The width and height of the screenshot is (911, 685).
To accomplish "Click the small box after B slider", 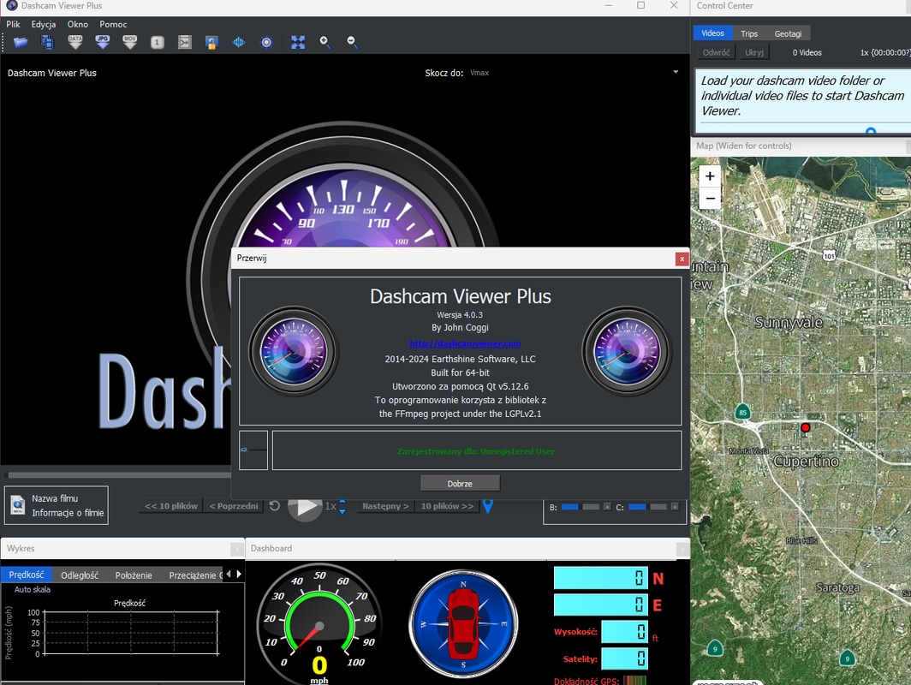I will 607,507.
